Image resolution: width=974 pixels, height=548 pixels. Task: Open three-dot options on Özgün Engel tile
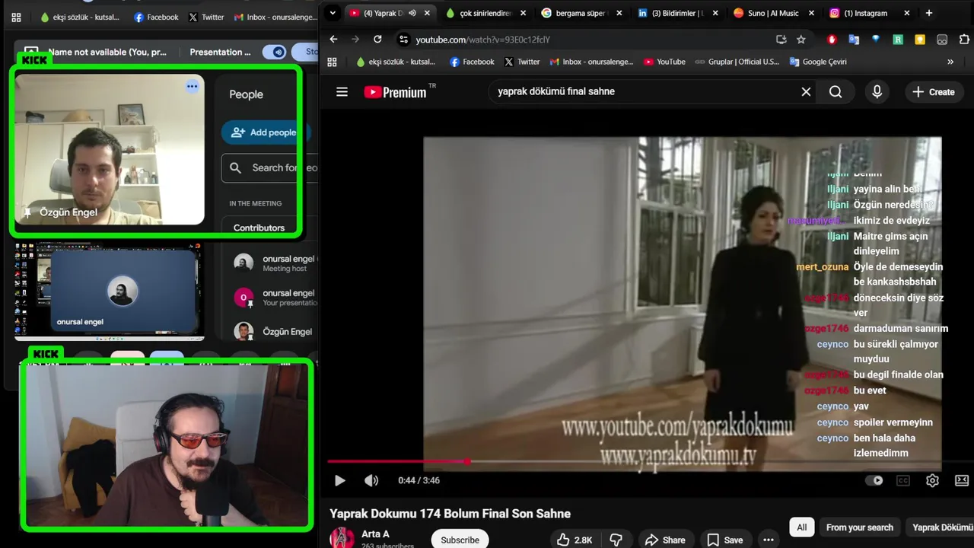tap(192, 86)
